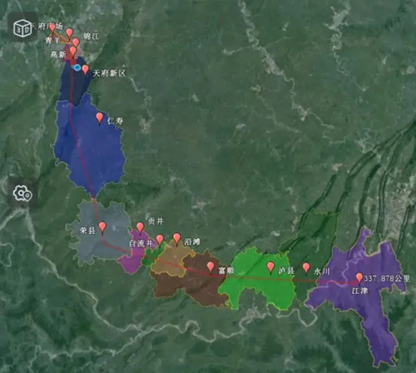Click the red pin at 沿滩
Screen dimensions: 416x373
(177, 239)
